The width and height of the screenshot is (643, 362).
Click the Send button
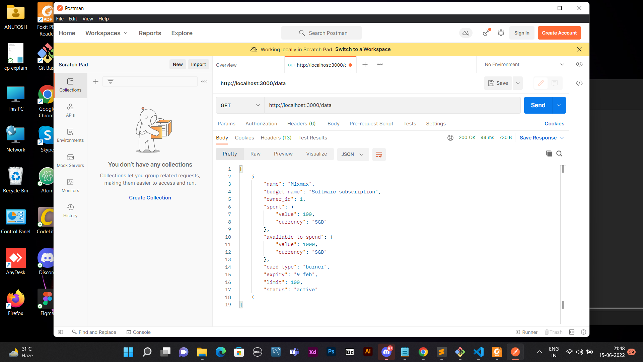[x=538, y=105]
